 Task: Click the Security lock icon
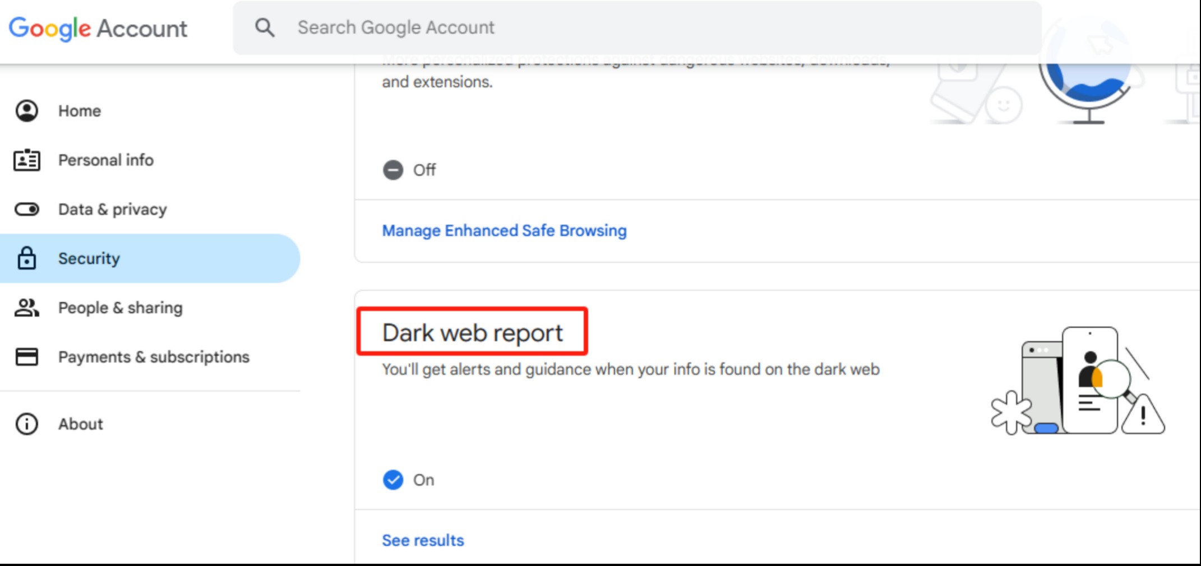[x=27, y=258]
